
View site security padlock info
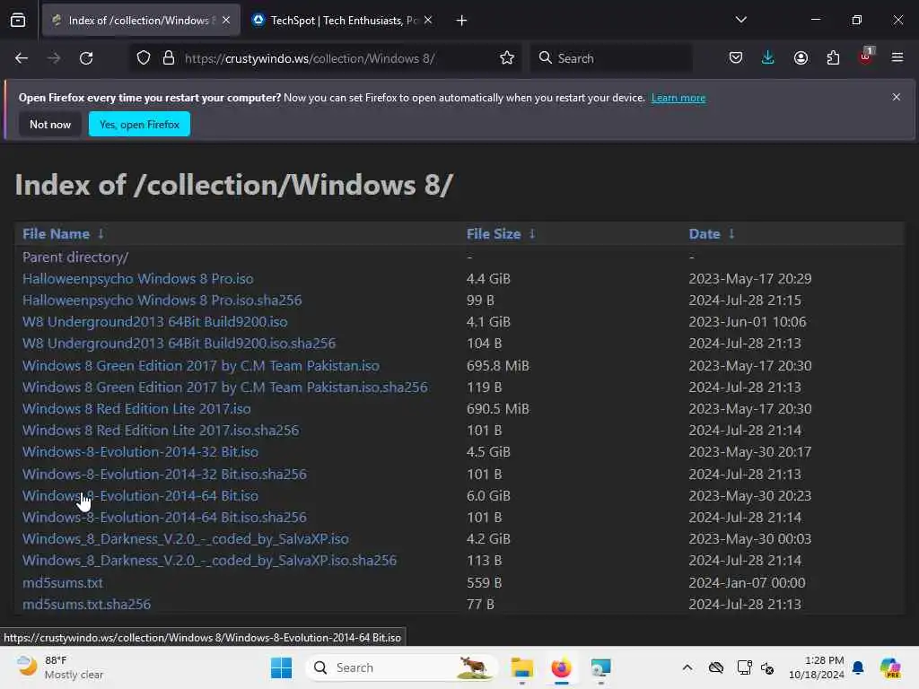pyautogui.click(x=169, y=58)
